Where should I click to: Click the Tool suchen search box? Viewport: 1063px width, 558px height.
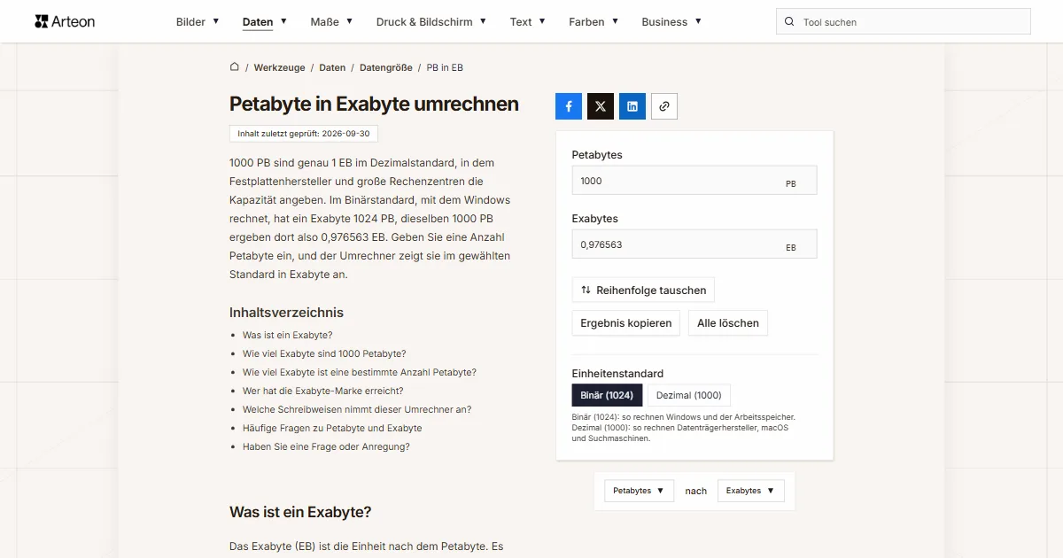coord(904,22)
